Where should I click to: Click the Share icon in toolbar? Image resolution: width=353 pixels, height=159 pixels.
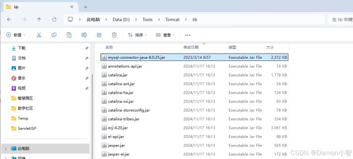[99, 35]
